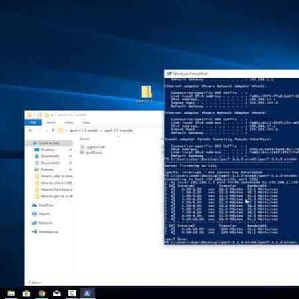Click the Explorer back arrow
This screenshot has width=299, height=299.
pyautogui.click(x=31, y=130)
